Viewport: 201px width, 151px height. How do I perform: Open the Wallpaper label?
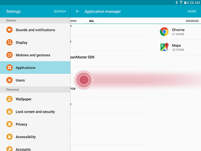coord(24,99)
